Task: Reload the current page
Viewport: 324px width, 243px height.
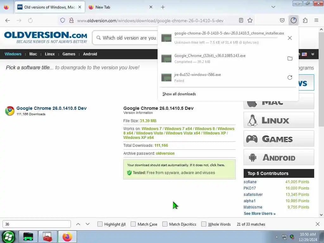Action: click(30, 21)
